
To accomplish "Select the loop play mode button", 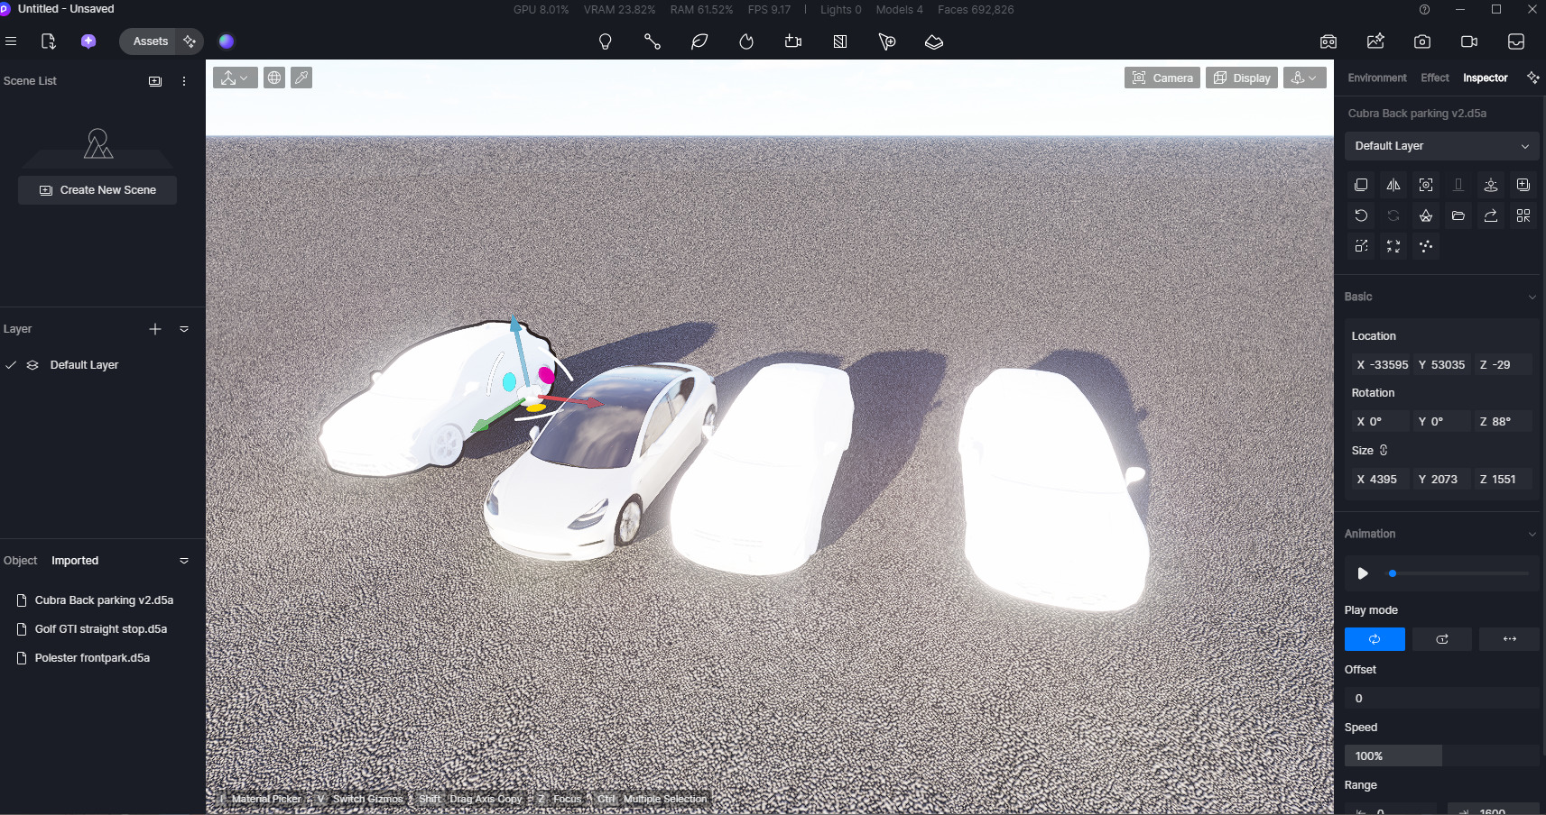I will point(1374,639).
